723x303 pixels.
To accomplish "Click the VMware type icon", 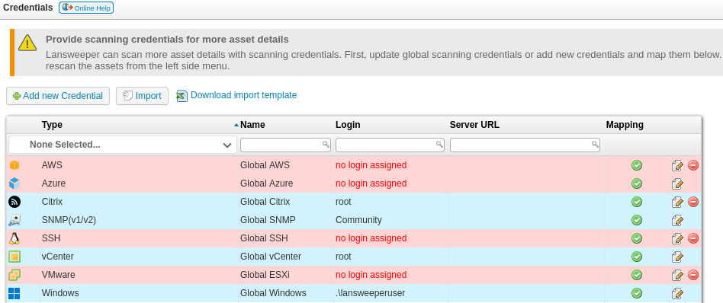I will click(14, 275).
